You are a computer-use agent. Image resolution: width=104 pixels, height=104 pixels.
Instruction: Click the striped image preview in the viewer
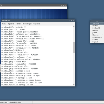(x=33, y=14)
